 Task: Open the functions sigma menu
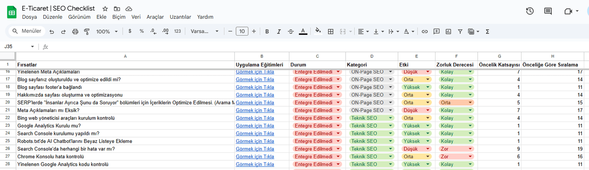tap(487, 31)
